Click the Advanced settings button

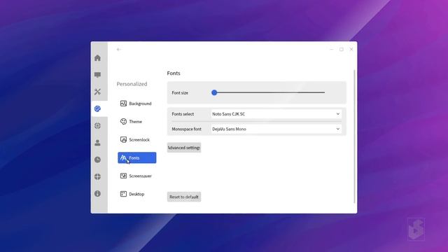(184, 148)
